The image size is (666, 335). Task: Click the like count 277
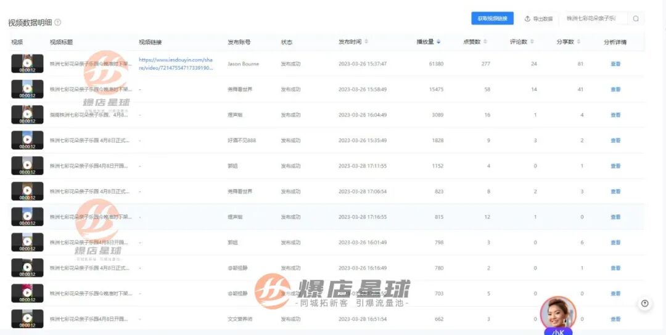[x=486, y=63]
